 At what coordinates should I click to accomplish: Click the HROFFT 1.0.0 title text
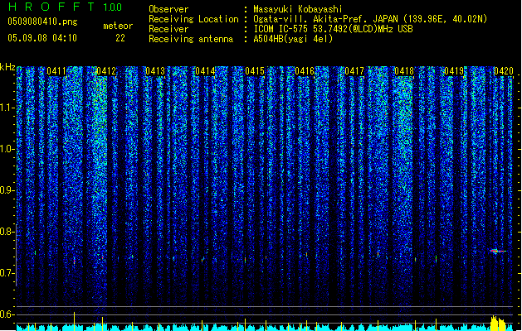65,7
